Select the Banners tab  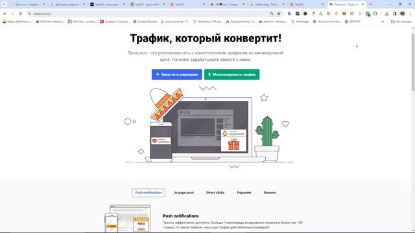[x=270, y=193]
